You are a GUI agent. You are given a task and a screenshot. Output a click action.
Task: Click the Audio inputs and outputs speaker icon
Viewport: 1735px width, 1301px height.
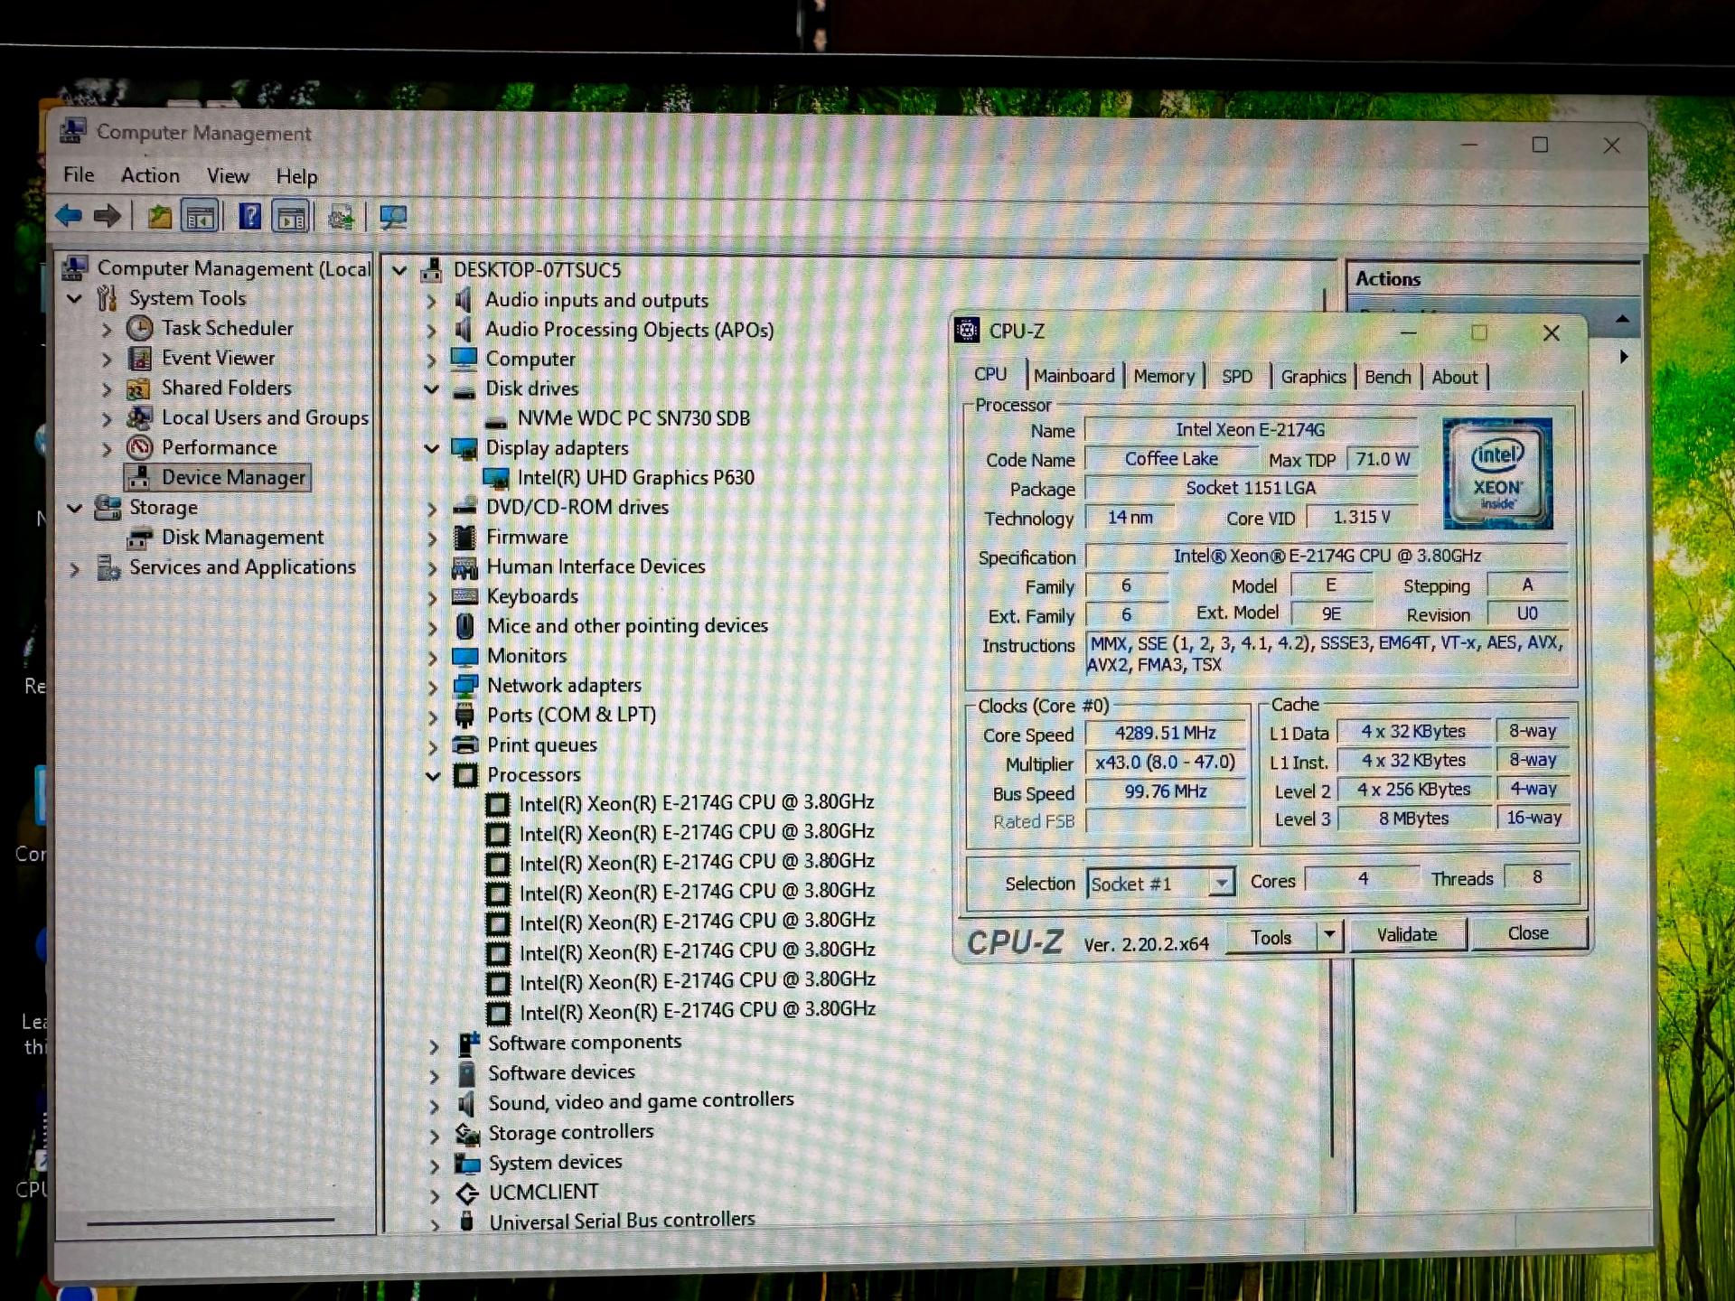464,300
